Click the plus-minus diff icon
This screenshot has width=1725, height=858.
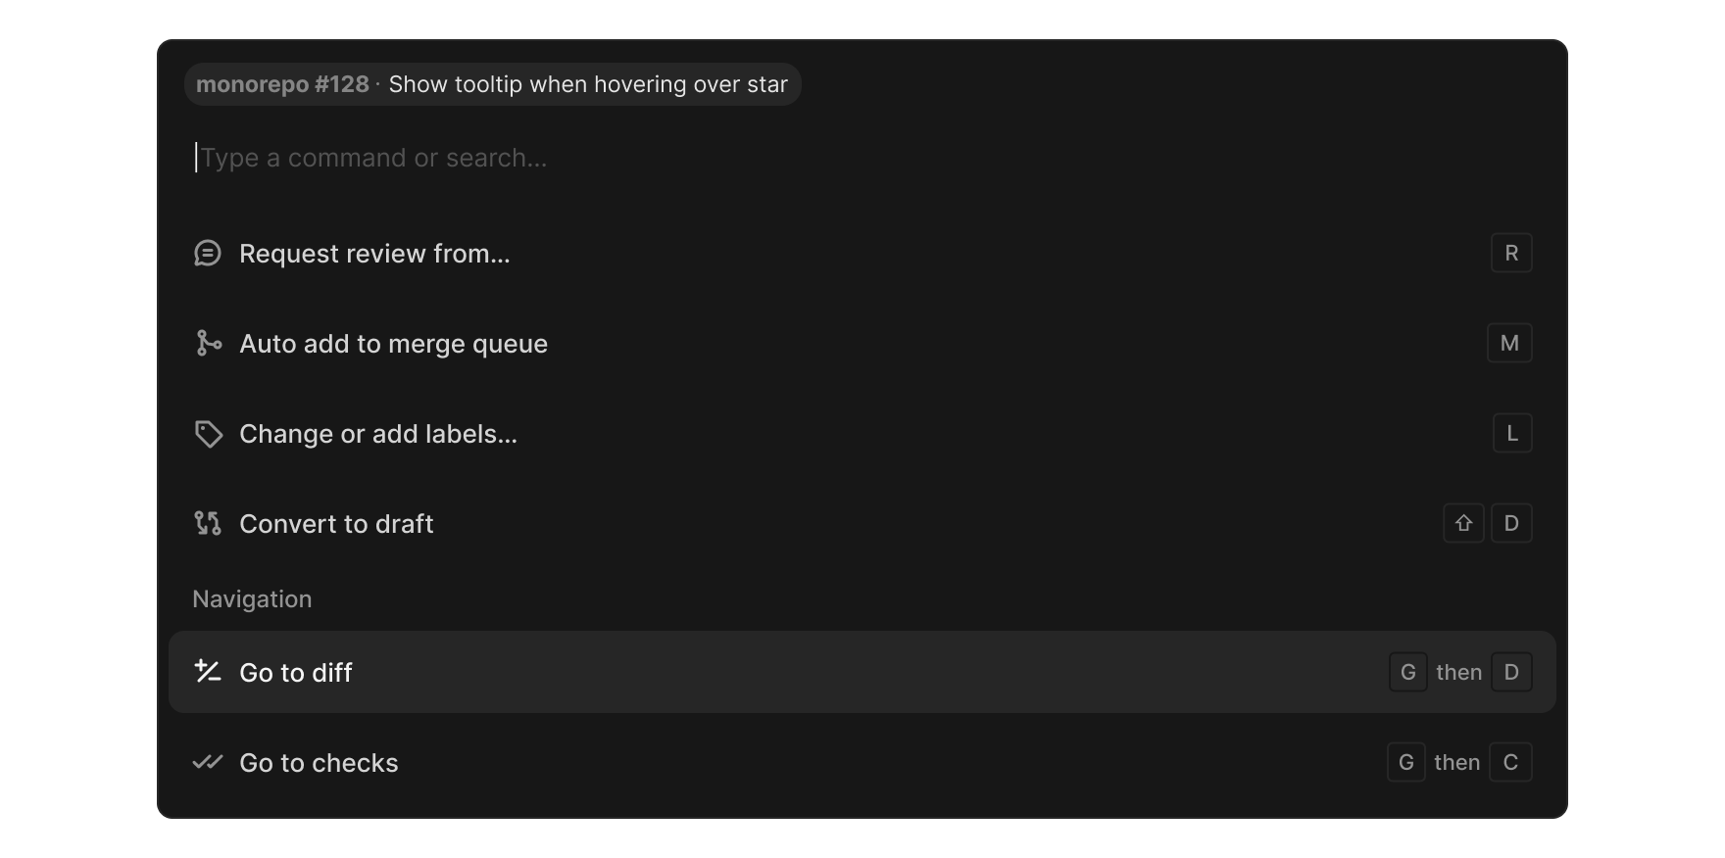click(208, 672)
